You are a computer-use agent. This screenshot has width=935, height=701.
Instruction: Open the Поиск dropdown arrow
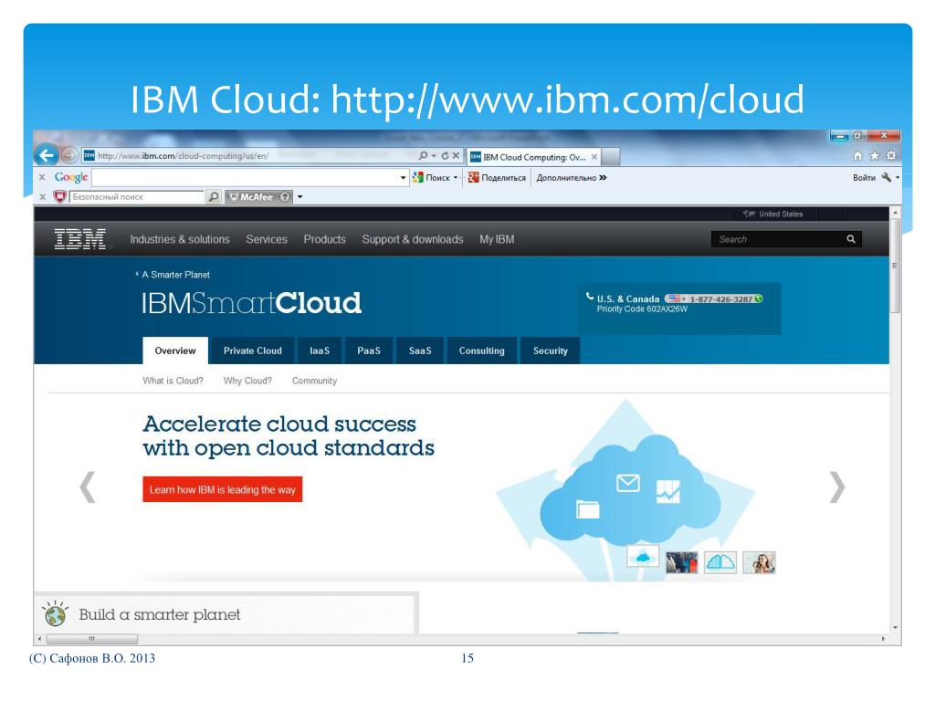point(456,178)
